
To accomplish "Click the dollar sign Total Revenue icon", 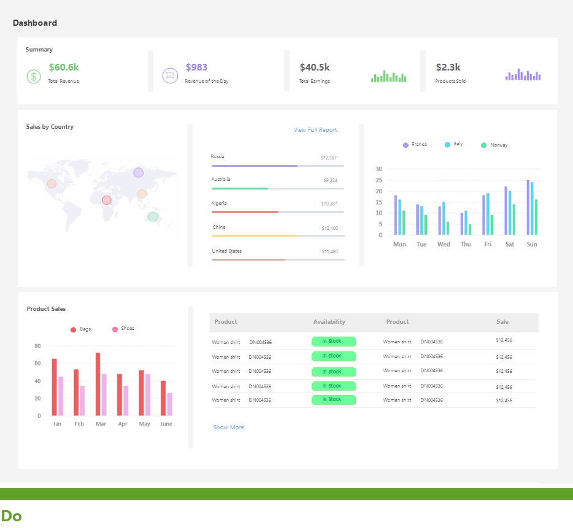I will [33, 77].
